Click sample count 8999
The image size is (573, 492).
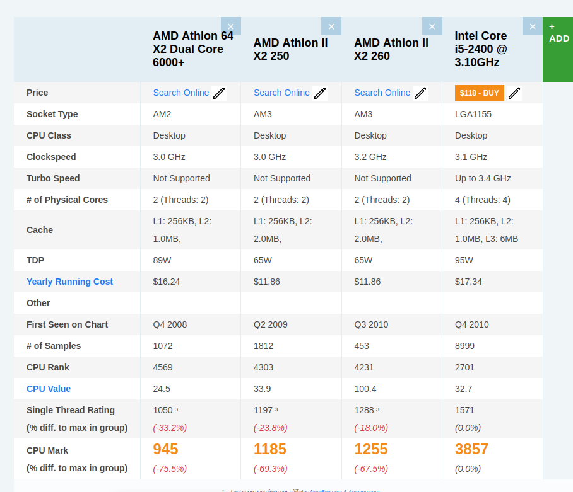click(x=465, y=346)
